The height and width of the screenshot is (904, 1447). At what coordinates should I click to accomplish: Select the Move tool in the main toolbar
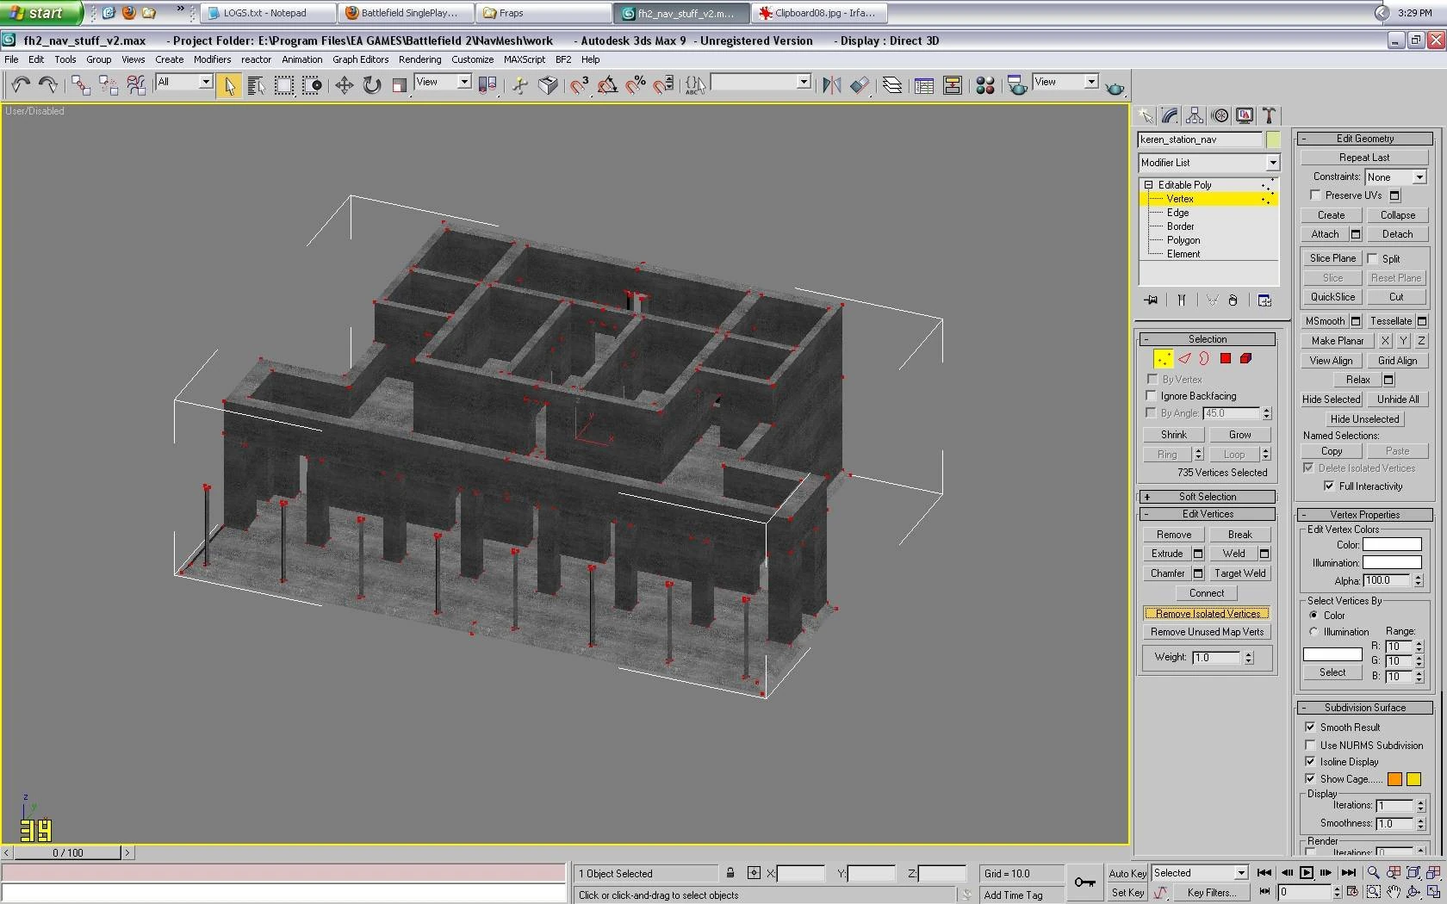(x=344, y=85)
